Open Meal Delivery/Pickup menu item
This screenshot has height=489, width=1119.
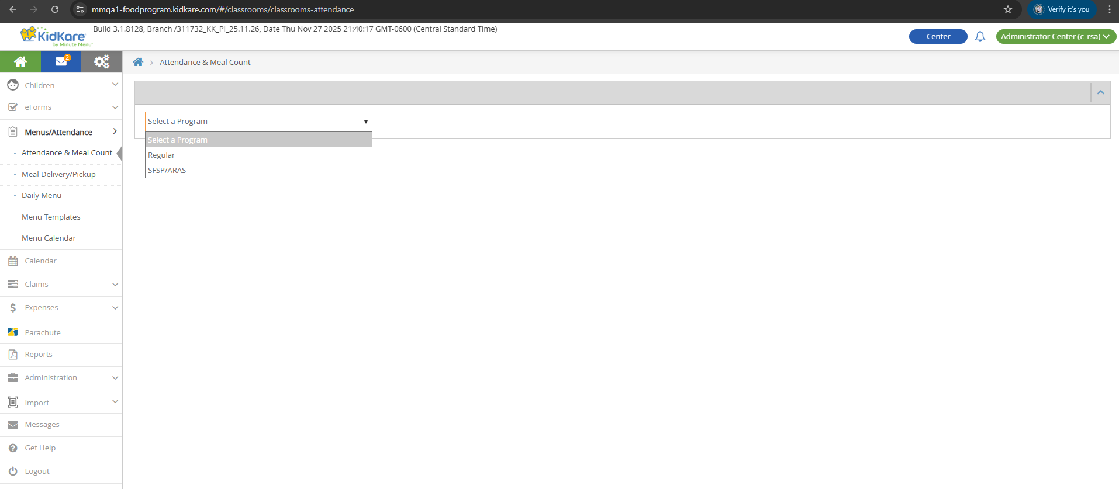click(58, 175)
